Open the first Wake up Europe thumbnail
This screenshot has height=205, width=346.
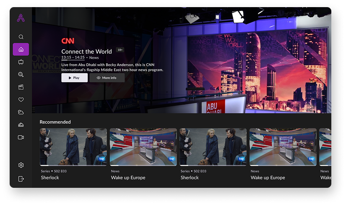[x=143, y=147]
